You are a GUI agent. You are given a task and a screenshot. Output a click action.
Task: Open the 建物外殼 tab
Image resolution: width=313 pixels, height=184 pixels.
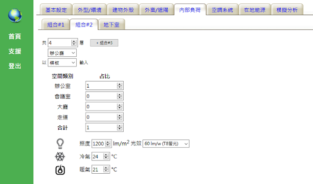(x=123, y=10)
